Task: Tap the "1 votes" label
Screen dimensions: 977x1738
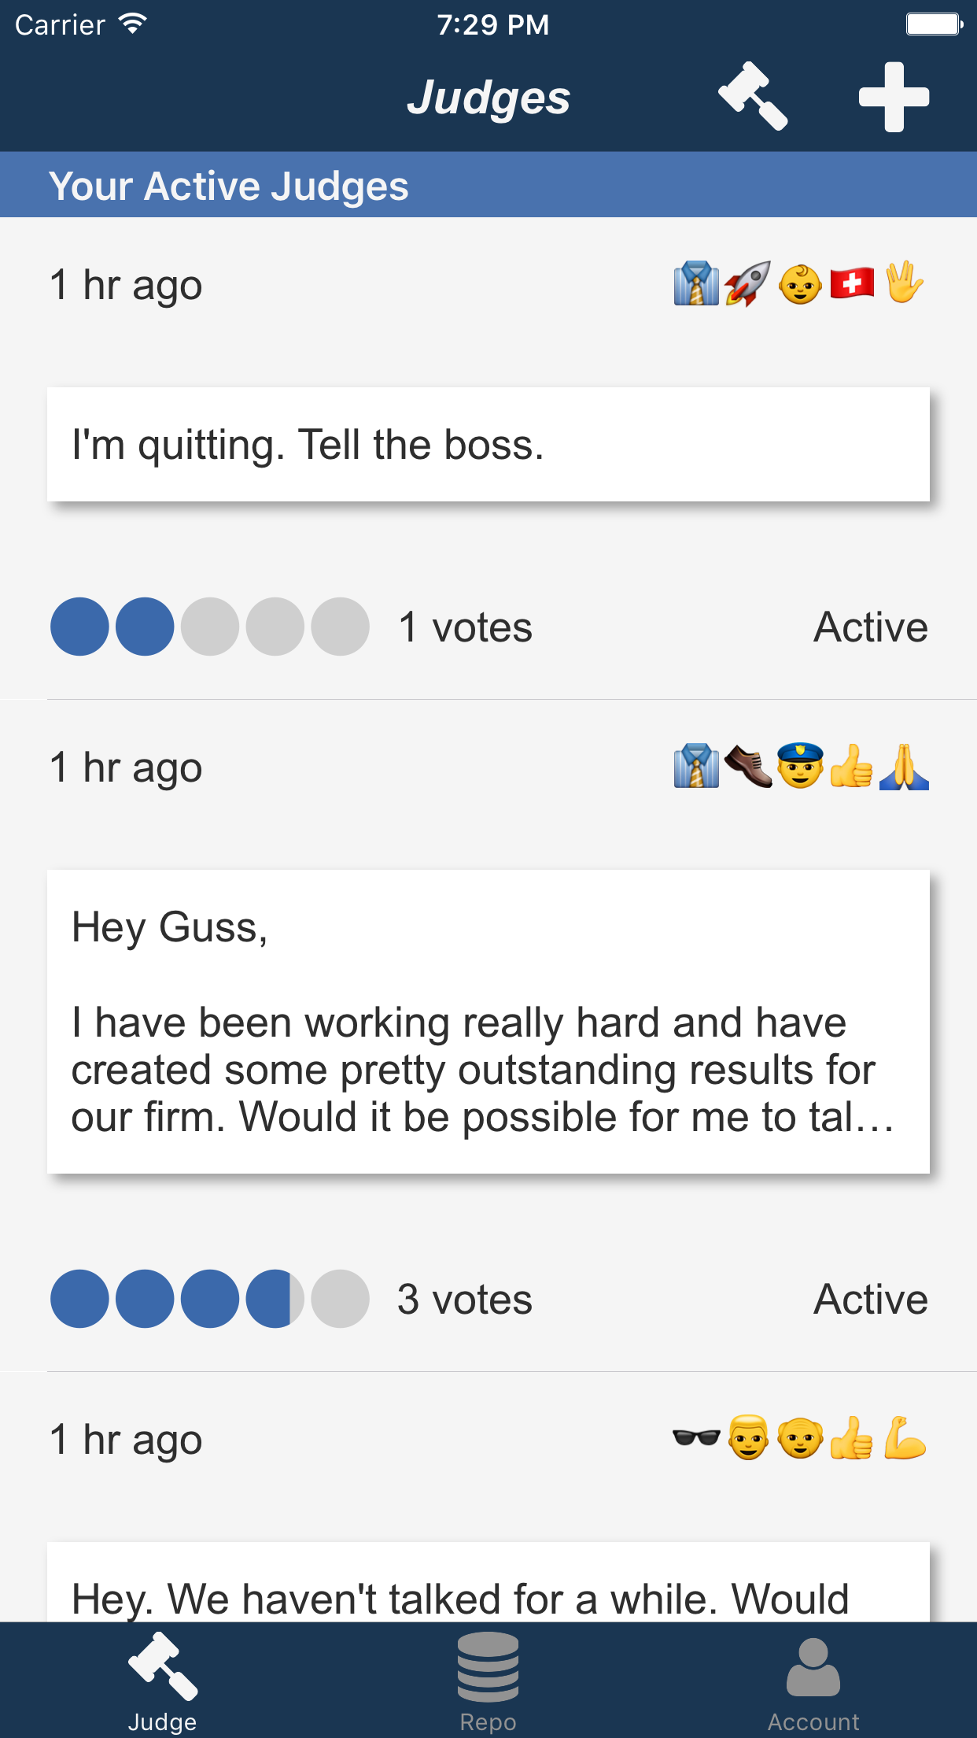Action: (x=466, y=627)
